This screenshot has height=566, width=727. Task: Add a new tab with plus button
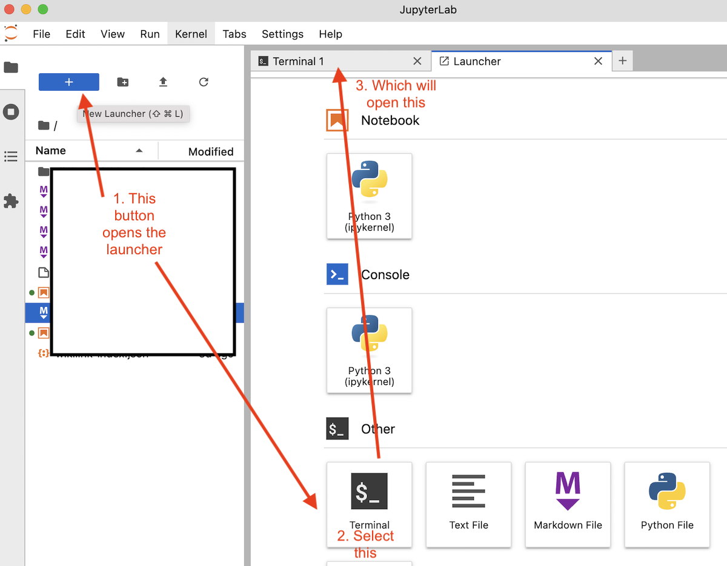coord(622,61)
